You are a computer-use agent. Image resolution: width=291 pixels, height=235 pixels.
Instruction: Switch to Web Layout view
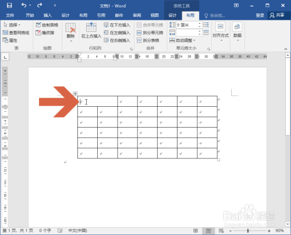(221, 230)
